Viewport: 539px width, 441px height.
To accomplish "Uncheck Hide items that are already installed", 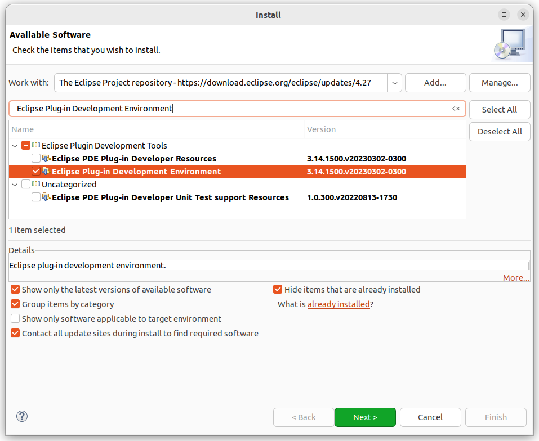I will pyautogui.click(x=278, y=289).
